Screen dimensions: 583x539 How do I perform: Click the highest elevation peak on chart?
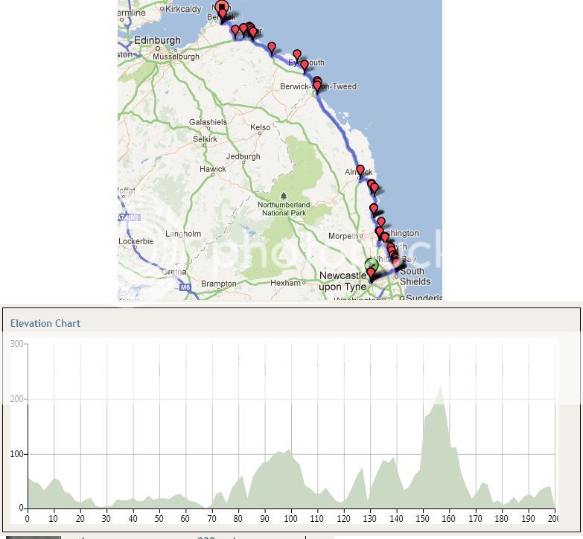(440, 386)
